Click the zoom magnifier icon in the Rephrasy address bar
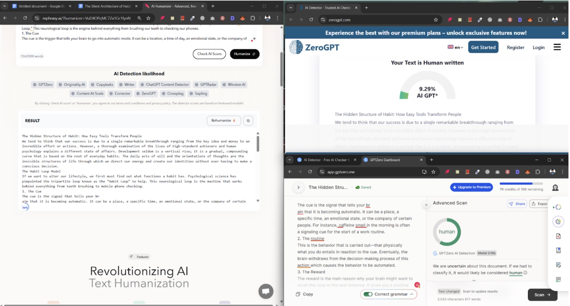 139,18
